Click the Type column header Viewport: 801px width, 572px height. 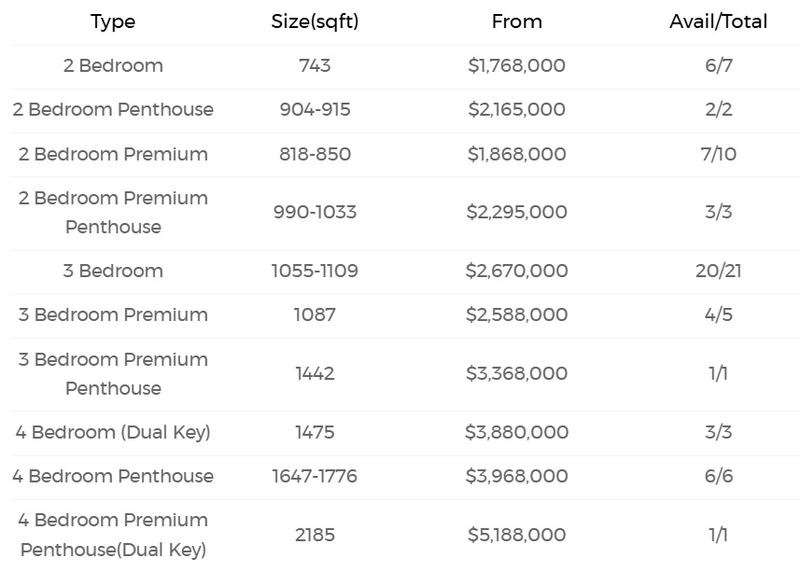pos(113,21)
